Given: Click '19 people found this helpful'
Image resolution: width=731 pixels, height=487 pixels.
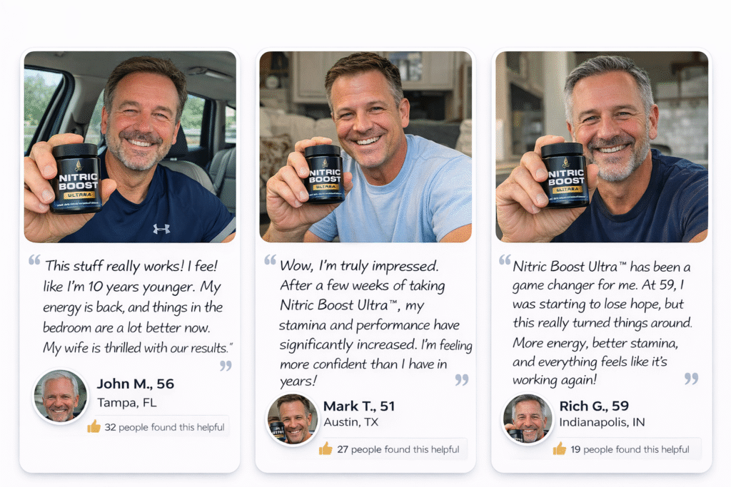Looking at the screenshot, I should (x=630, y=449).
